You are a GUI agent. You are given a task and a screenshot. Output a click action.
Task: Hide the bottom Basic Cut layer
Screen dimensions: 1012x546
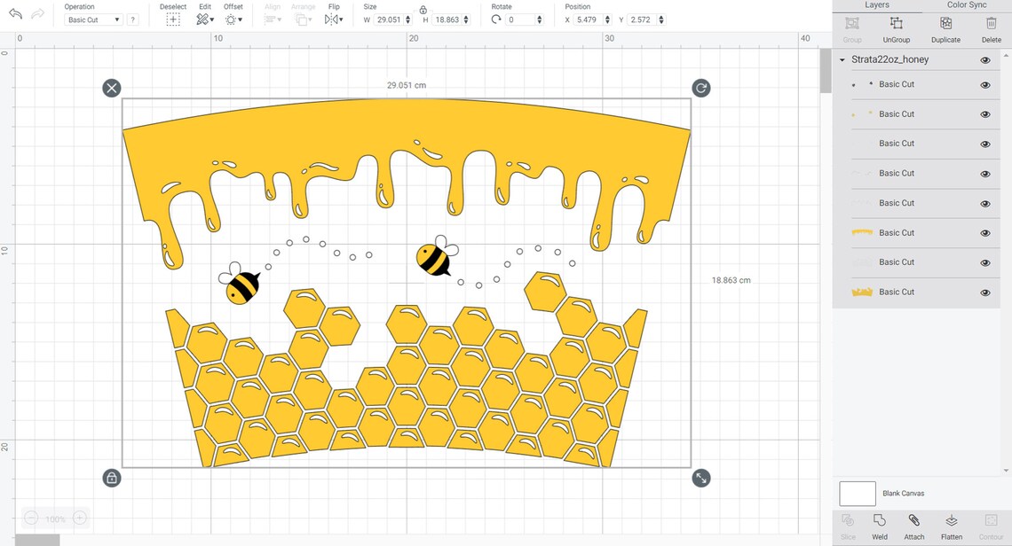click(x=984, y=292)
